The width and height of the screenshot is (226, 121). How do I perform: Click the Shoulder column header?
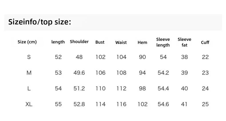click(79, 42)
